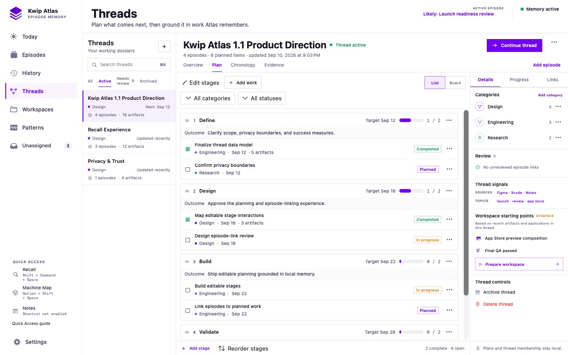Open the Design stage options menu
Screen dimensions: 568x355
point(449,191)
